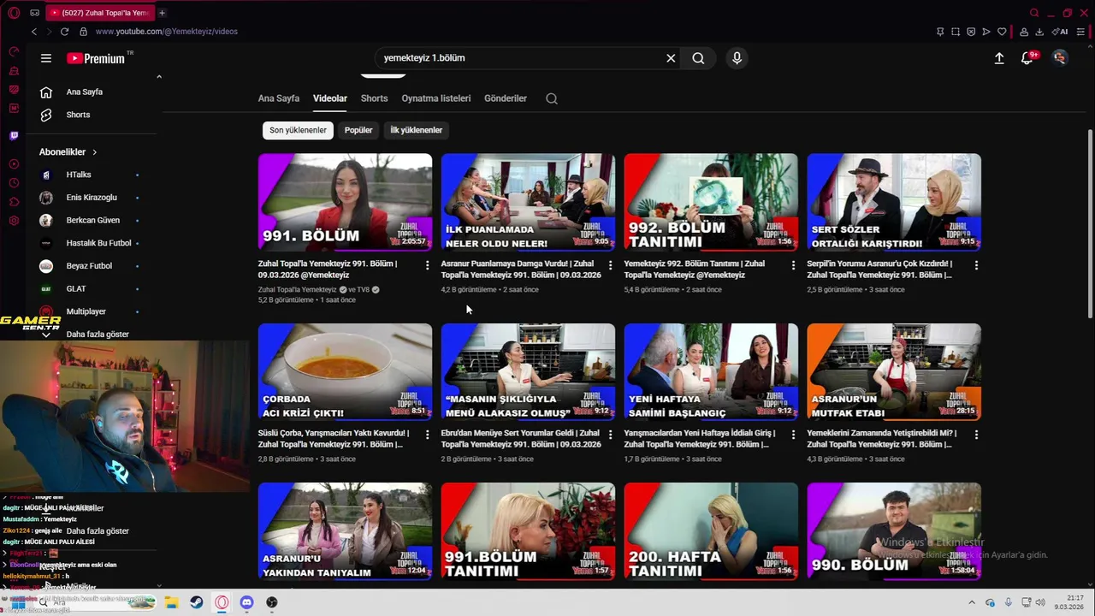Go to Ana Sayfa in the sidebar
Screen dimensions: 1095x616
[86, 92]
